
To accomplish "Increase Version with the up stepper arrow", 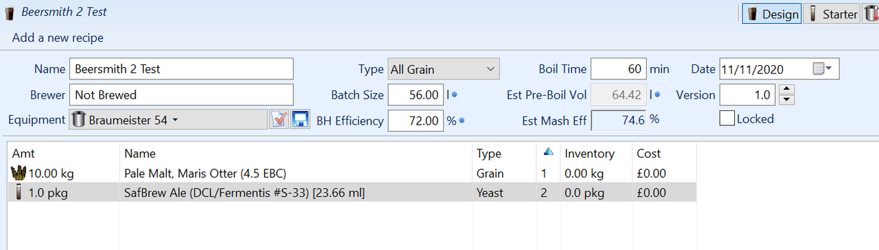I will (788, 90).
